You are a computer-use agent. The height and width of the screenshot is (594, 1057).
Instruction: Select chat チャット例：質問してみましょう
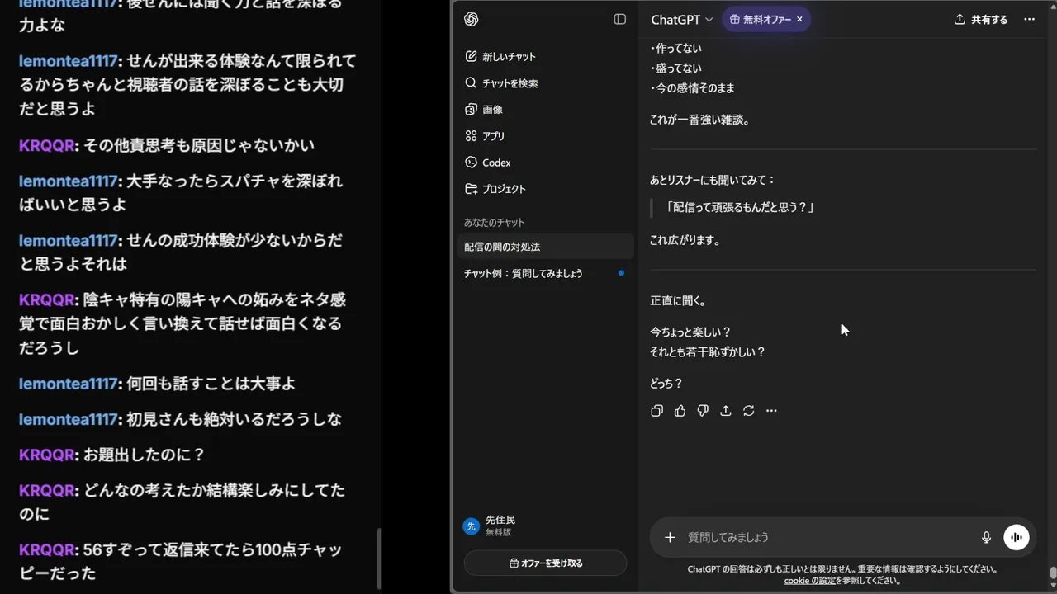[545, 273]
